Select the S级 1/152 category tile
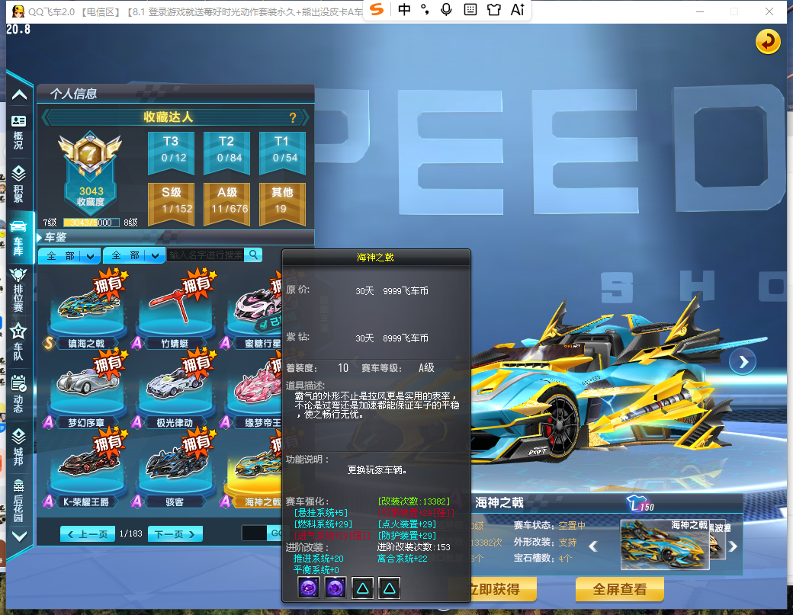 (x=172, y=204)
